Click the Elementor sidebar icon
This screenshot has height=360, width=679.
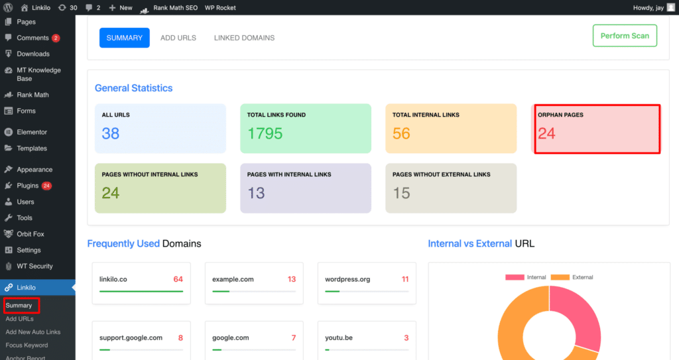(8, 132)
